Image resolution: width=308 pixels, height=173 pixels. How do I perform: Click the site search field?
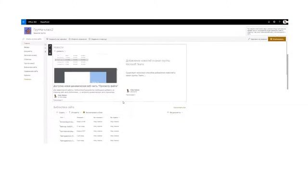click(x=33, y=39)
